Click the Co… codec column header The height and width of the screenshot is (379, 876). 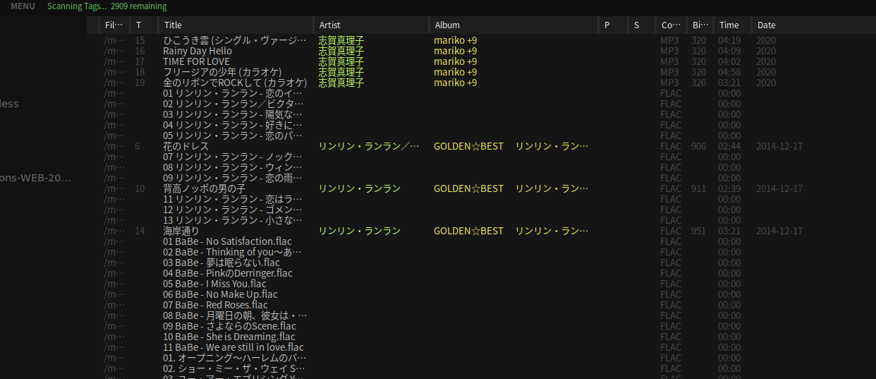(670, 25)
